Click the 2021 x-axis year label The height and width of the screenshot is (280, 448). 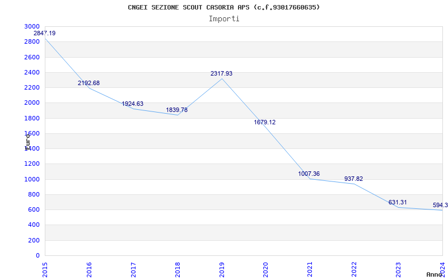point(310,269)
